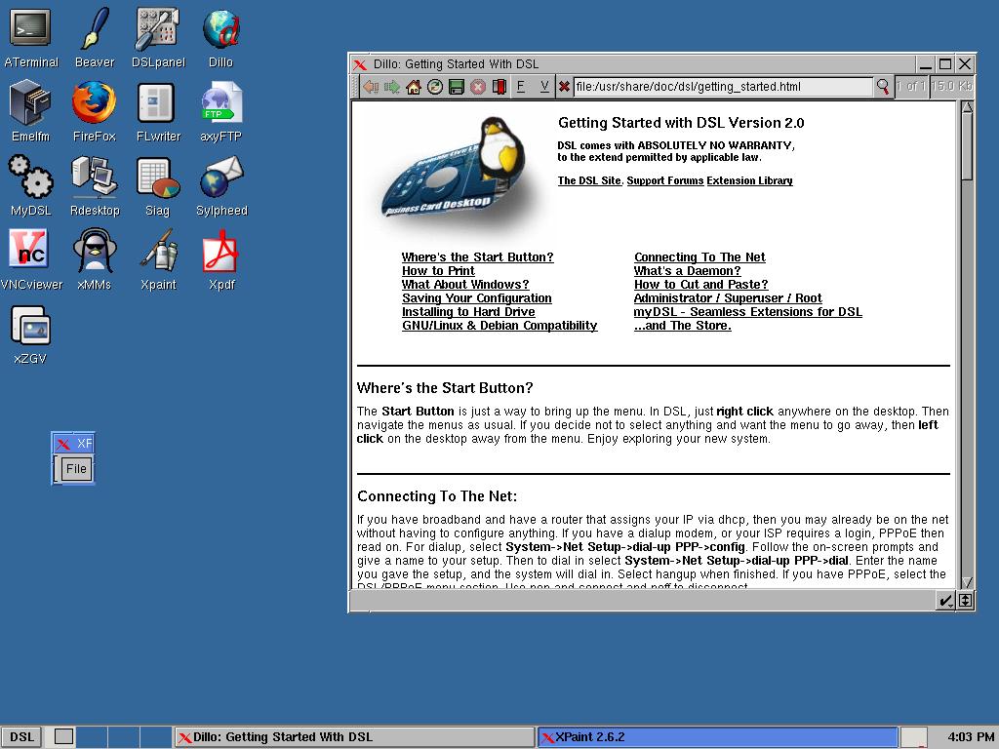999x749 pixels.
Task: Click the '1 of 1' image counter
Action: click(x=910, y=86)
